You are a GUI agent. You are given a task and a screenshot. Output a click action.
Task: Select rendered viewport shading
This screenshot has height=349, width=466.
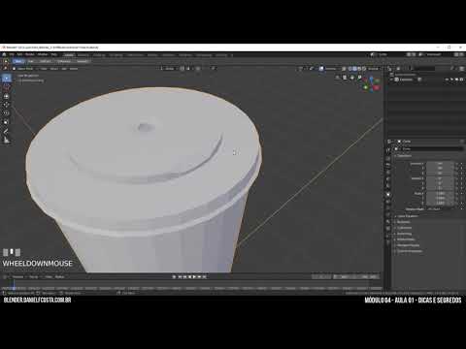pos(364,69)
